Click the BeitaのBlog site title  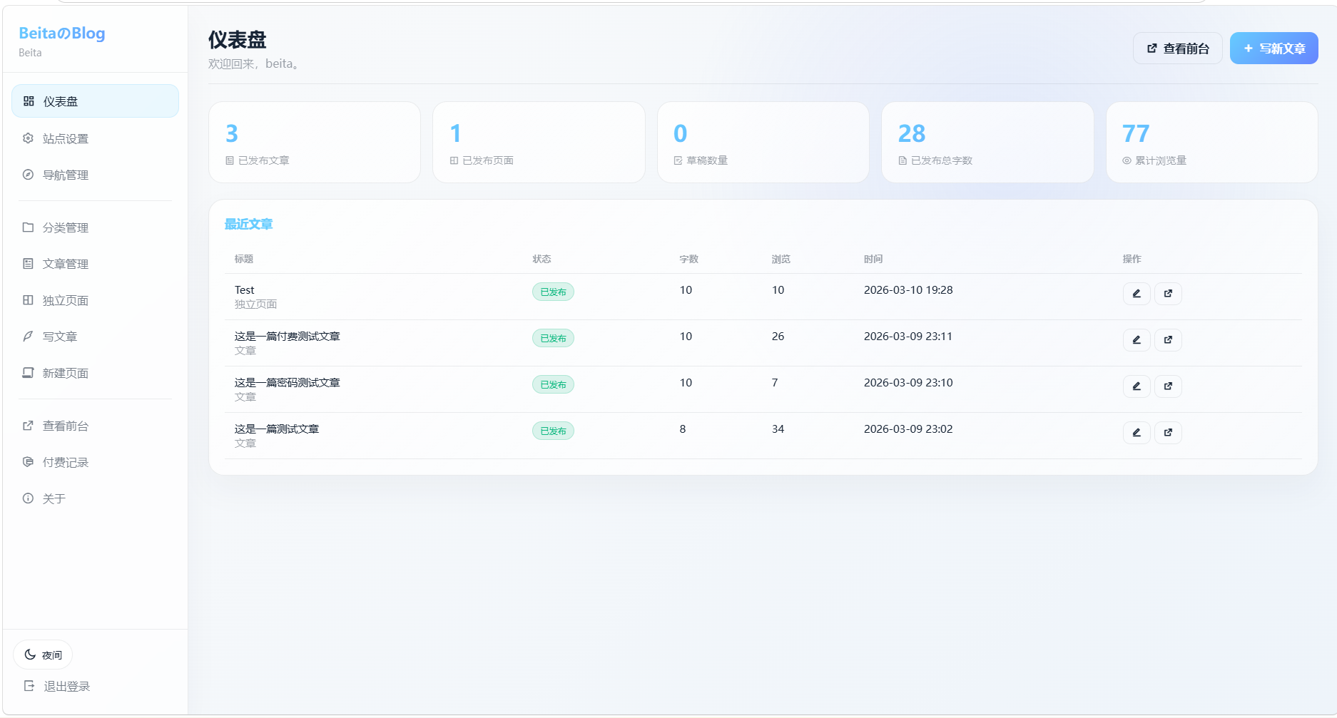(62, 34)
